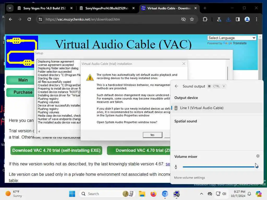Launch Firefox from the taskbar

click(x=153, y=194)
